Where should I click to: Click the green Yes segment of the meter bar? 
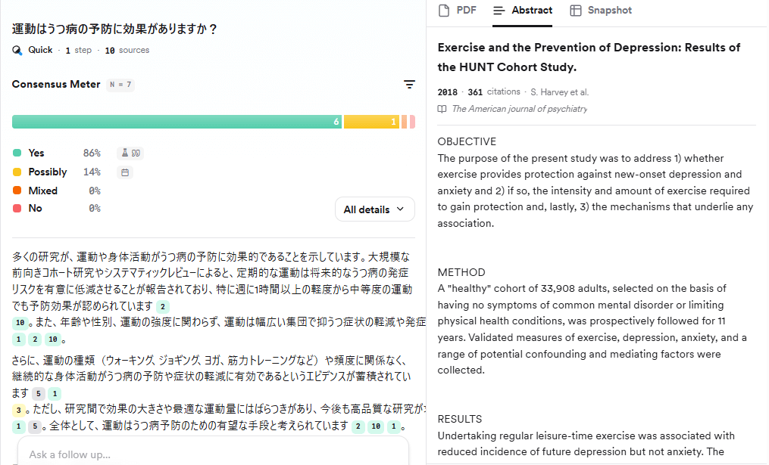point(177,122)
